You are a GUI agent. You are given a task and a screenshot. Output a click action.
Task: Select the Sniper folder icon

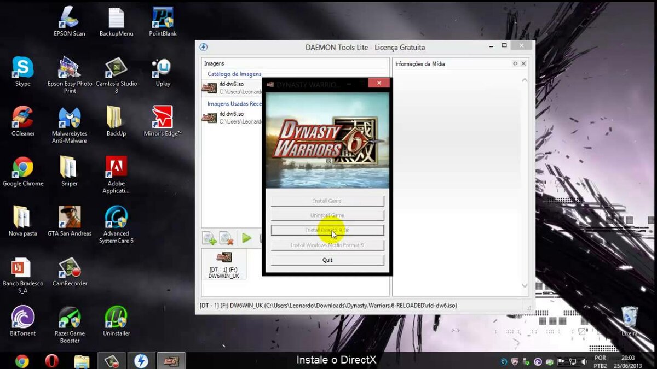click(70, 172)
